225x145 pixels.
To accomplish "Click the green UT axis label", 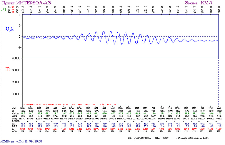I will pos(4,9).
